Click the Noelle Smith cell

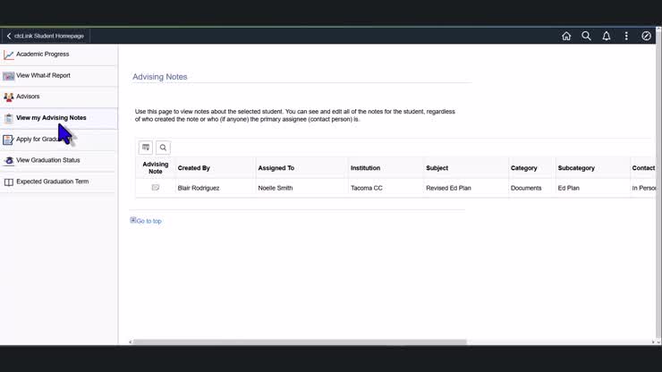276,188
